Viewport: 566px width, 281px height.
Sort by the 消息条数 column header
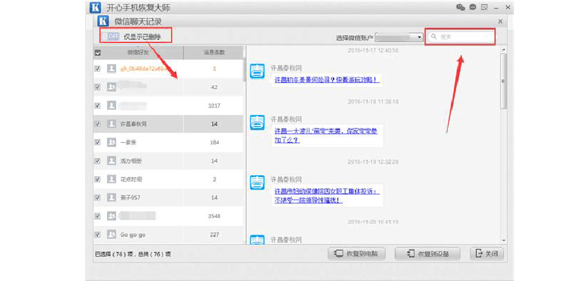(214, 53)
